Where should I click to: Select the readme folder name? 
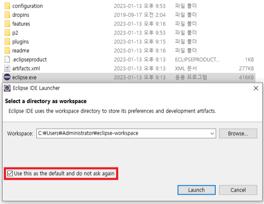(21, 51)
